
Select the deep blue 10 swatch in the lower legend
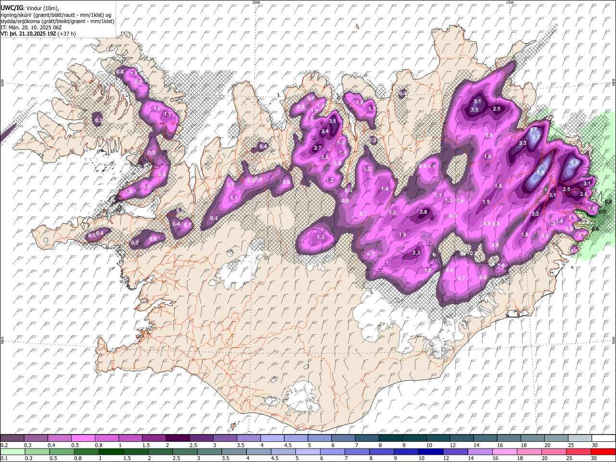431,452
